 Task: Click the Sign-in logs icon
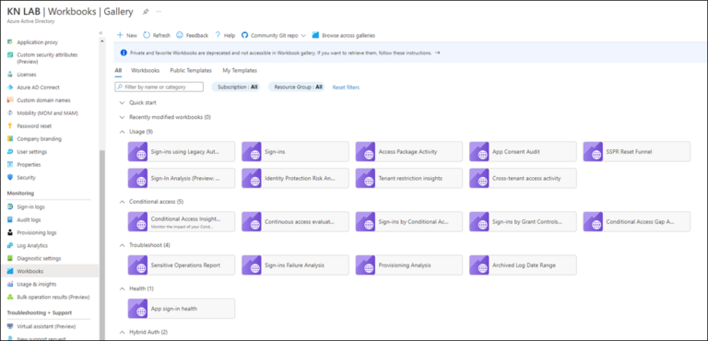10,206
